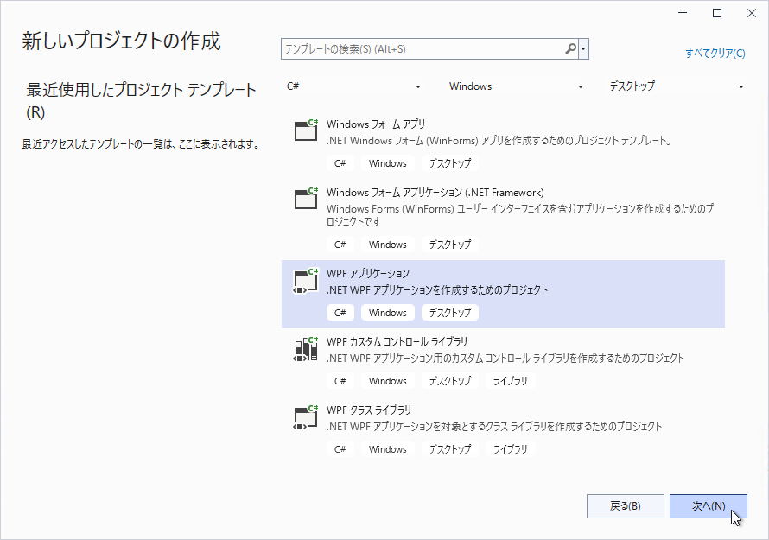Screen dimensions: 769x540
Task: Click the C# tag under Windows フォーム アプリ
Action: [340, 163]
